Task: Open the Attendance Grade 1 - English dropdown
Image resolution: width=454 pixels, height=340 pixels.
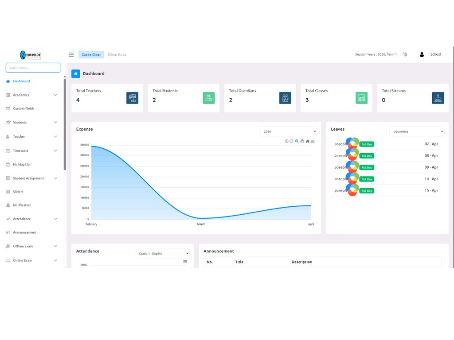Action: tap(162, 254)
